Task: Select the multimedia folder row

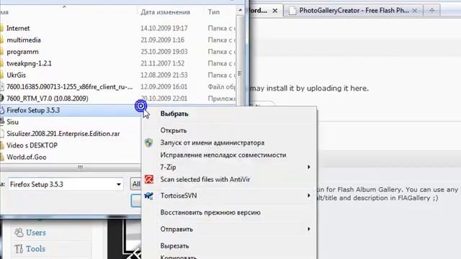Action: click(x=117, y=40)
